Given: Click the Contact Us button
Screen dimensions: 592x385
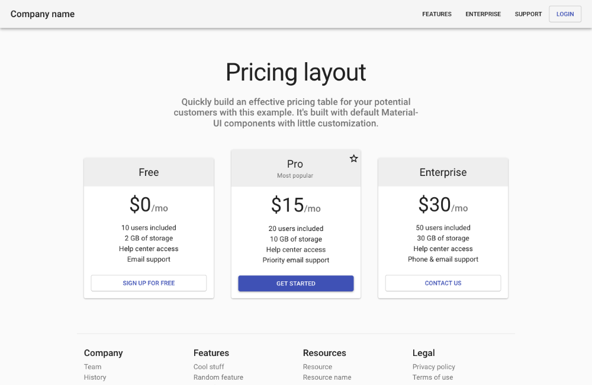Looking at the screenshot, I should coord(443,283).
